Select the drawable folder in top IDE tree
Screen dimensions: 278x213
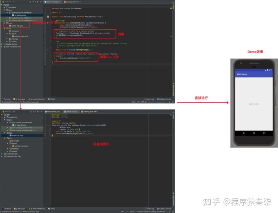point(14,31)
